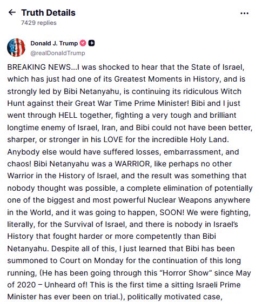Go back using the left arrow
Image resolution: width=262 pixels, height=302 pixels.
point(12,12)
